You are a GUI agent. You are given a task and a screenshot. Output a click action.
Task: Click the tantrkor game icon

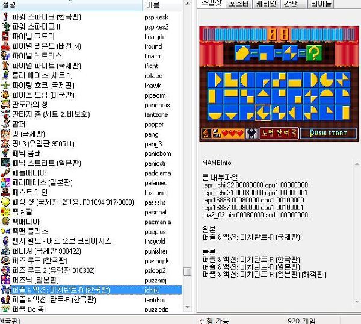tap(5, 299)
